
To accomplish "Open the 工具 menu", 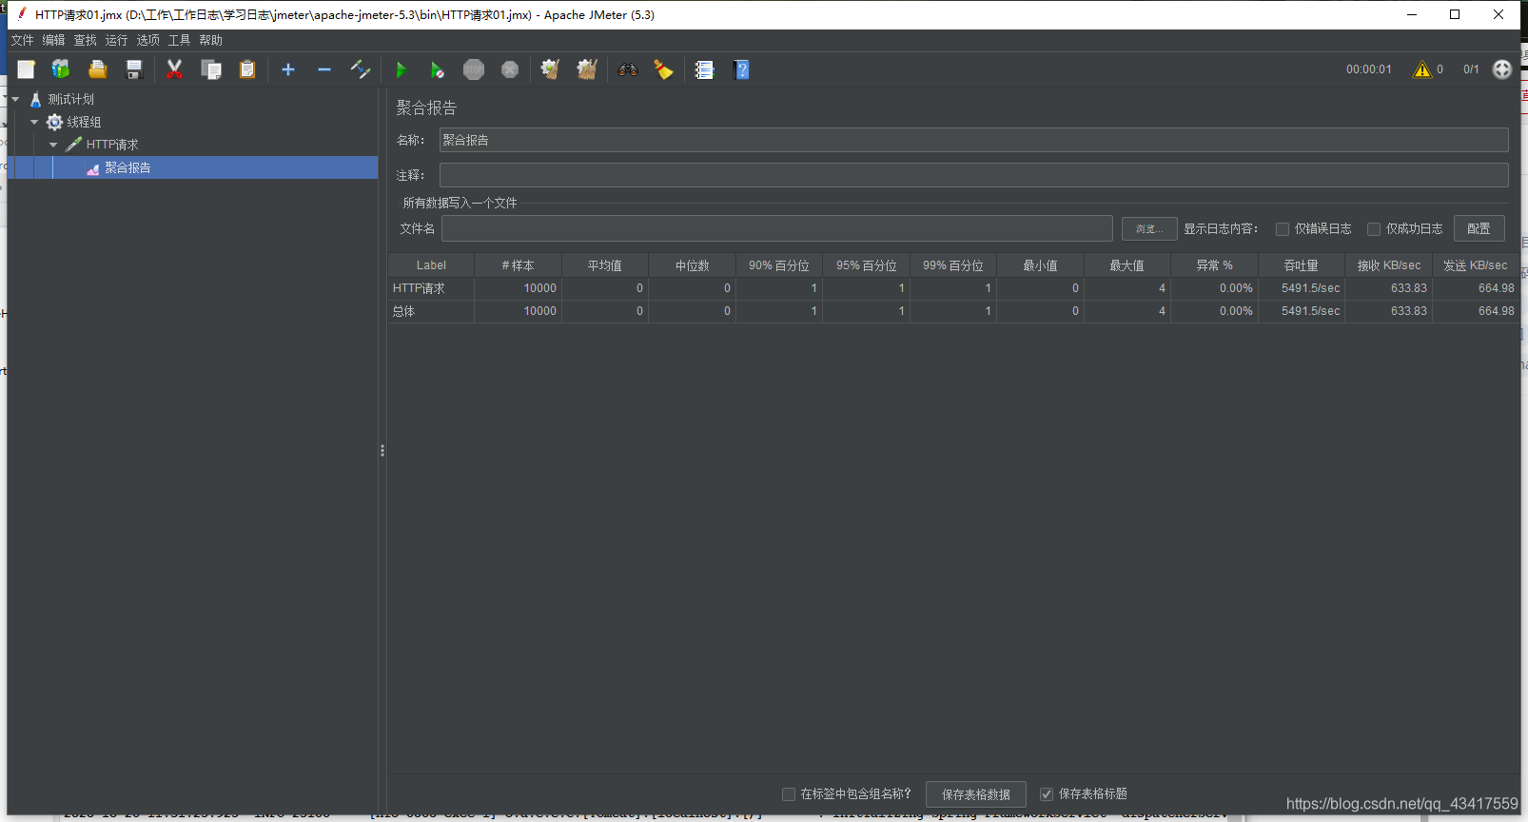I will [x=179, y=40].
